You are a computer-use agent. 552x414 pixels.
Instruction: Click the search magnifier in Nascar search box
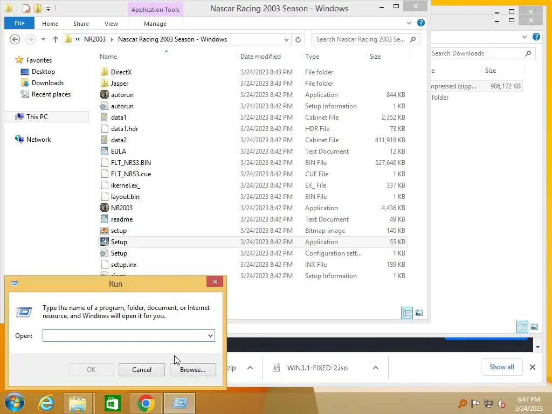(x=413, y=39)
